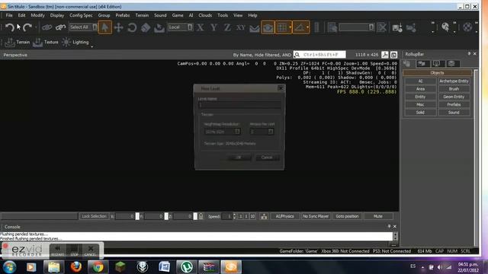Open the Prefabs menu
This screenshot has width=488, height=274.
pos(123,15)
